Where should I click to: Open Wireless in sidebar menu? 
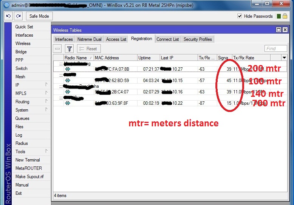(23, 43)
